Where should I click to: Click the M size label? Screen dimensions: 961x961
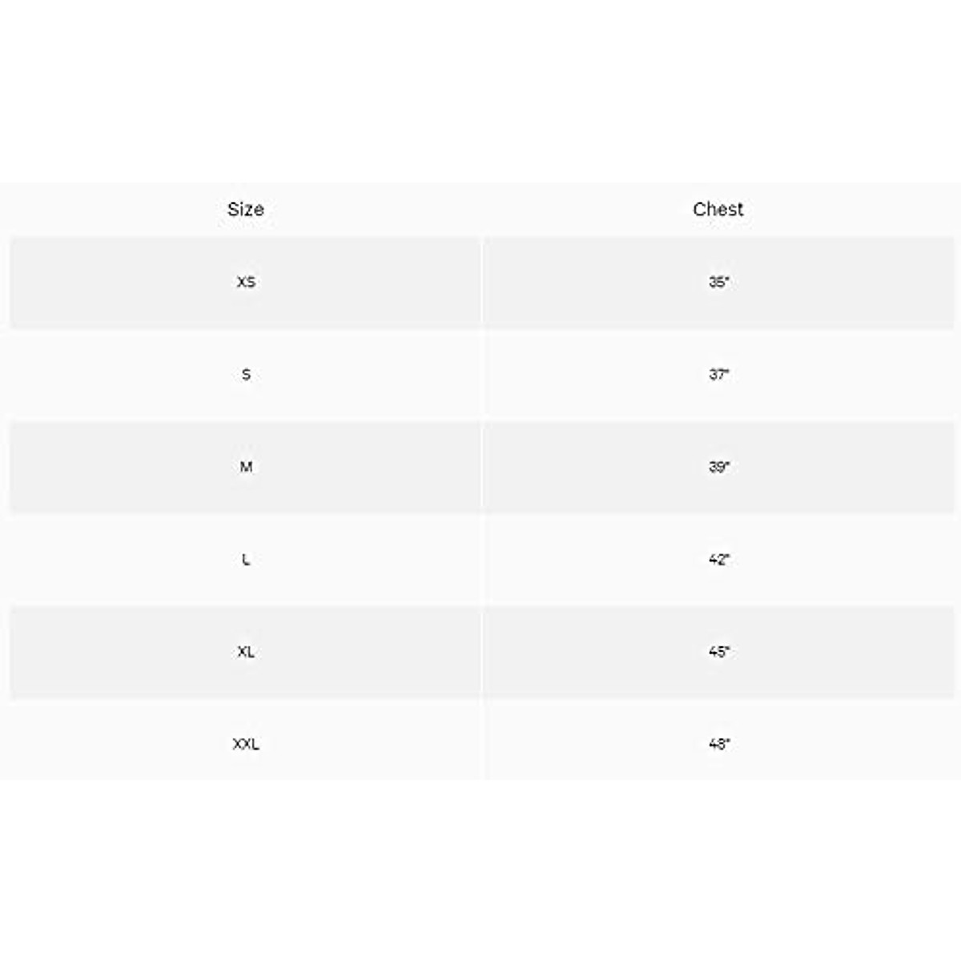point(246,467)
